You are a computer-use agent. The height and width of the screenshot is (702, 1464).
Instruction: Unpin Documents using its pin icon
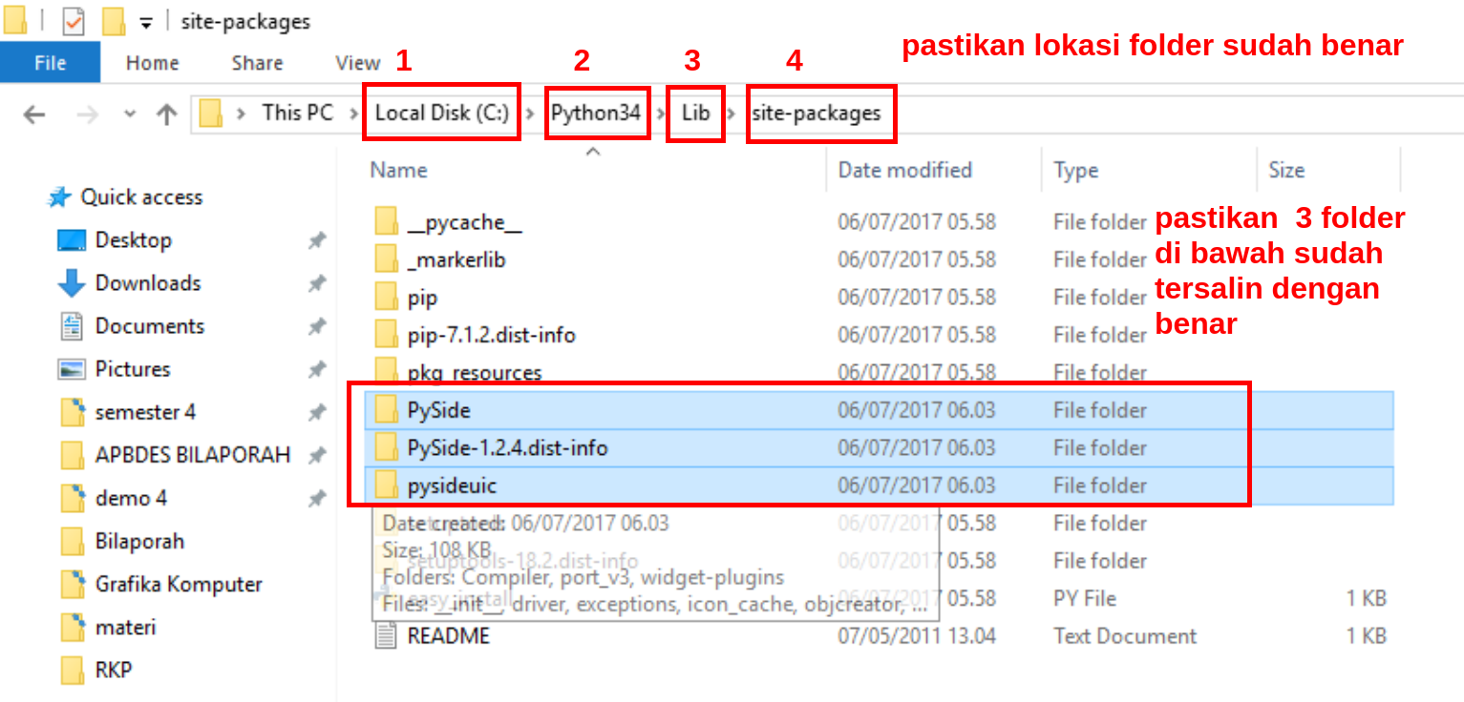pos(317,327)
